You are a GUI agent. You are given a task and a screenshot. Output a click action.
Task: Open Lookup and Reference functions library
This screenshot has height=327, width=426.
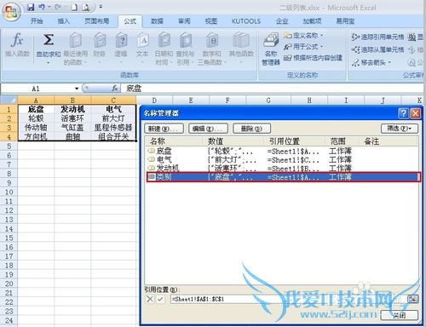click(185, 49)
